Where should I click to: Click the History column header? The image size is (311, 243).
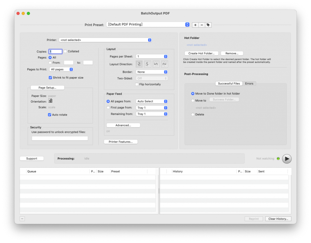pyautogui.click(x=204, y=171)
